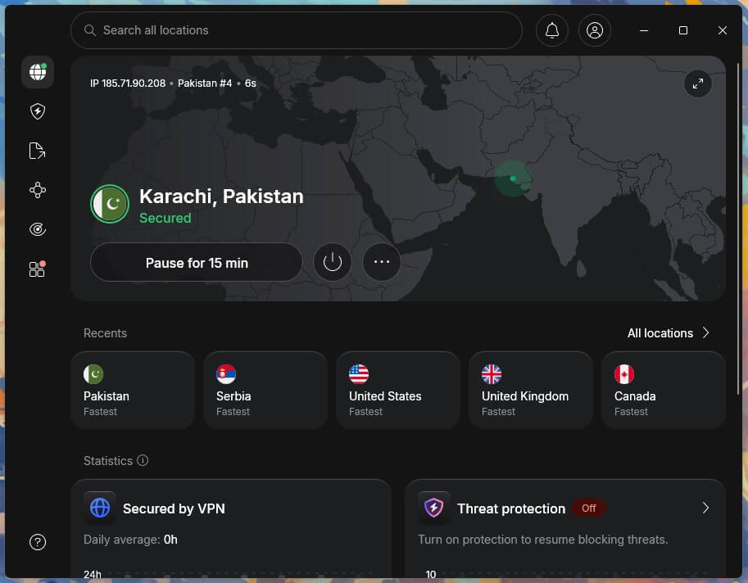Click the Pakistan #4 server label

(205, 84)
